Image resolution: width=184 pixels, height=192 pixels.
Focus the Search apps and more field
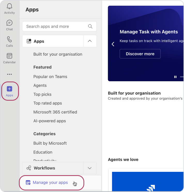[59, 26]
